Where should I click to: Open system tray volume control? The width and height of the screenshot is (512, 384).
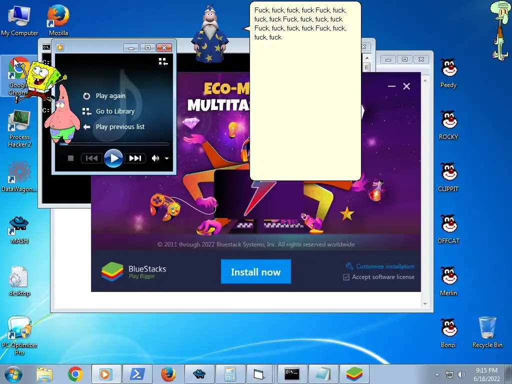coord(461,374)
